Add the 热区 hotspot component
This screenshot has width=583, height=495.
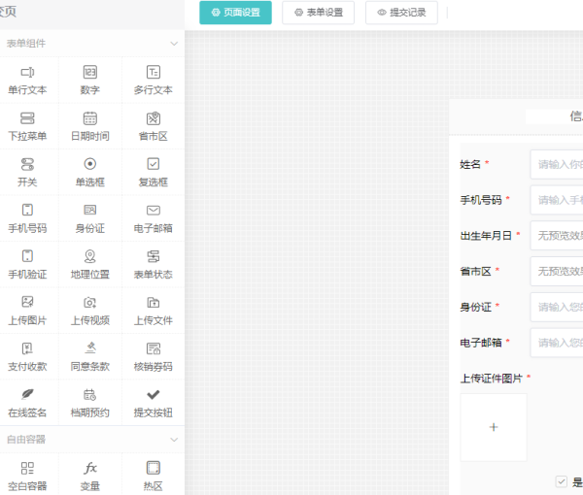coord(154,477)
